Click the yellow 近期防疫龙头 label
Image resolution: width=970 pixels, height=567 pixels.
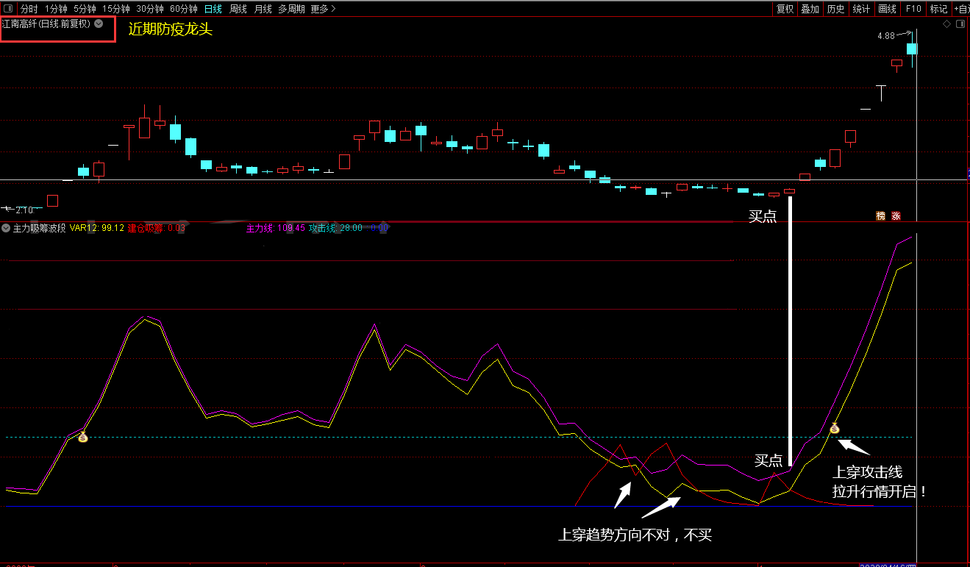coord(171,29)
